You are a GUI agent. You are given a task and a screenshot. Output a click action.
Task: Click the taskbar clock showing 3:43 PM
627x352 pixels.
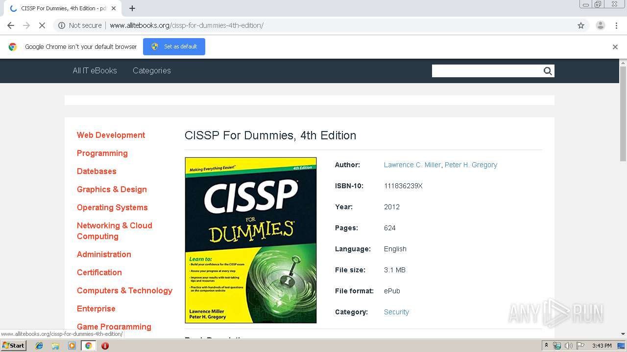[602, 346]
